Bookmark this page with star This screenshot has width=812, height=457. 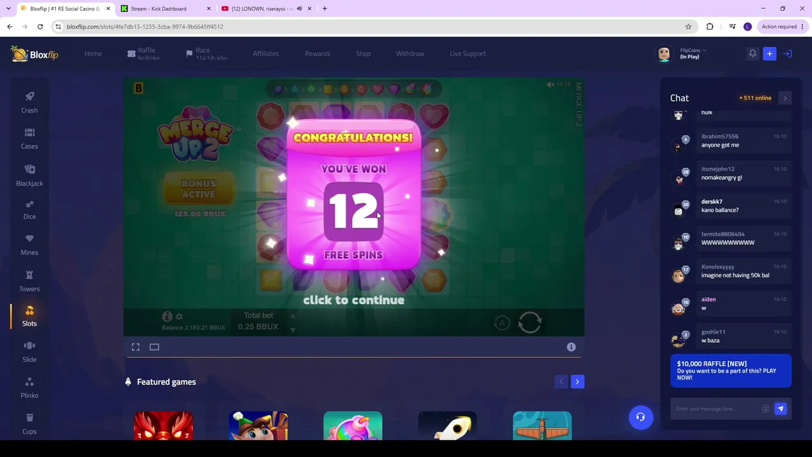pyautogui.click(x=688, y=27)
